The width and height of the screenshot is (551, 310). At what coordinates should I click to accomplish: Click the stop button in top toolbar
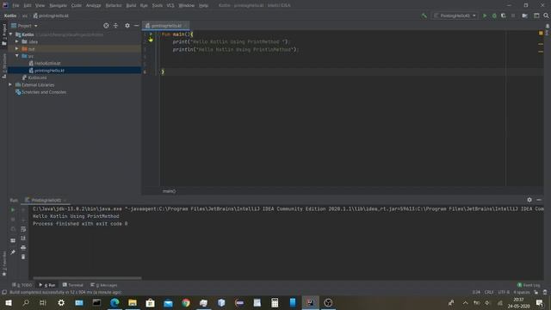tap(513, 15)
